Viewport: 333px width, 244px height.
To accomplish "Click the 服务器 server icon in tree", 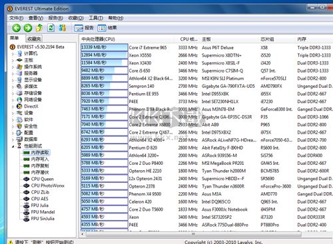I will (x=19, y=73).
